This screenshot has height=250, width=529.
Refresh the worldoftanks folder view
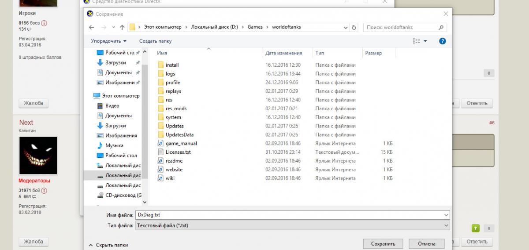[x=354, y=27]
